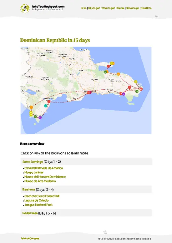Viewport: 172px width, 243px height.
Task: Select the red marker inland in the east
Action: (129, 87)
